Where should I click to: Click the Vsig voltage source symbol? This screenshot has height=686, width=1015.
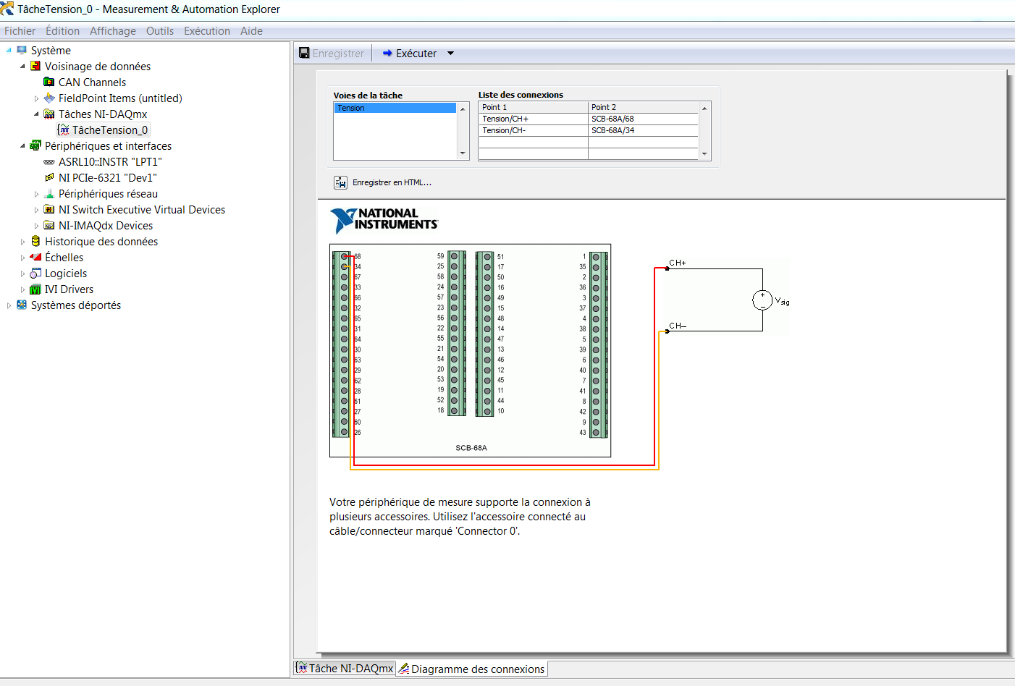point(762,300)
